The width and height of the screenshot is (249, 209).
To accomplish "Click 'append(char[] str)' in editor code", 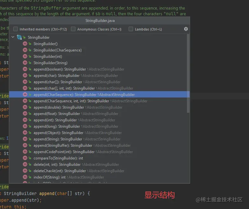I will coord(62,193).
